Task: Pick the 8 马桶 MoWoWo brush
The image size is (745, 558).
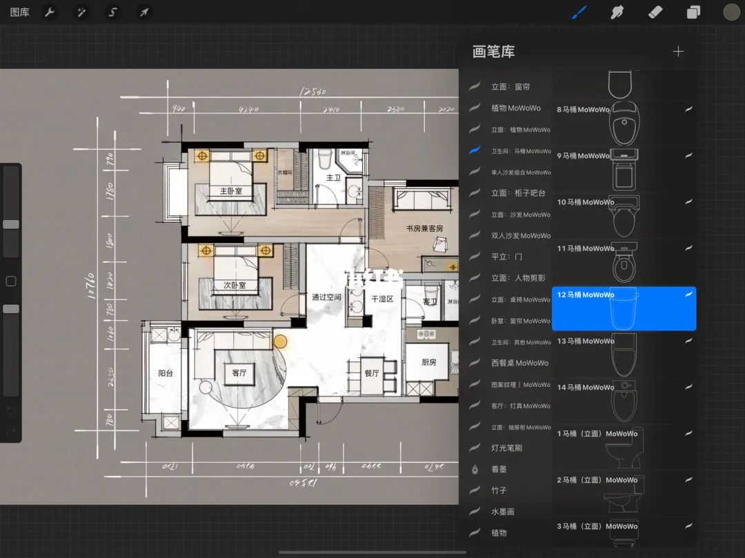Action: pyautogui.click(x=624, y=123)
